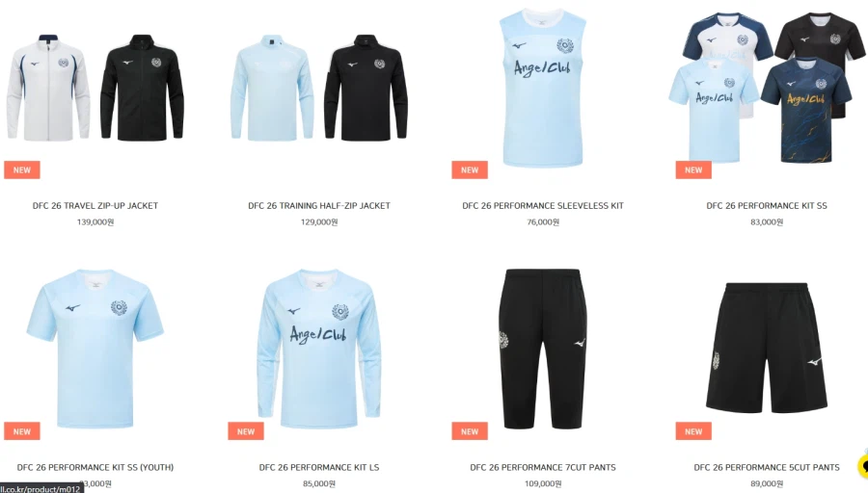Click NEW badge on Travel Zip-Up Jacket

click(x=22, y=170)
